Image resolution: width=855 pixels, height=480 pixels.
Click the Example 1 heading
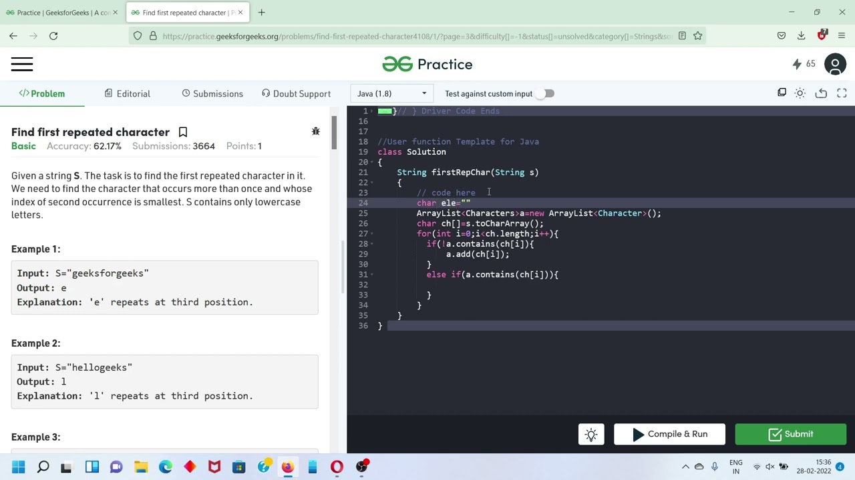pyautogui.click(x=35, y=249)
